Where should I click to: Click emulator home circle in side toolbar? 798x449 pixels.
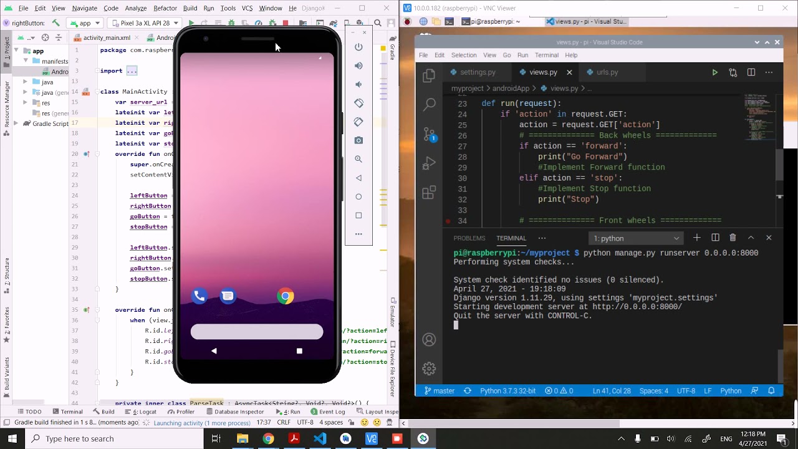click(x=358, y=196)
